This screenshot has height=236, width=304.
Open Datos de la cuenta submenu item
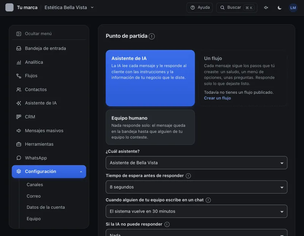[x=46, y=207]
